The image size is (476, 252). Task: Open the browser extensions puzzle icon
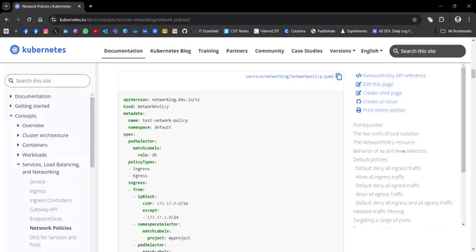pos(442,20)
